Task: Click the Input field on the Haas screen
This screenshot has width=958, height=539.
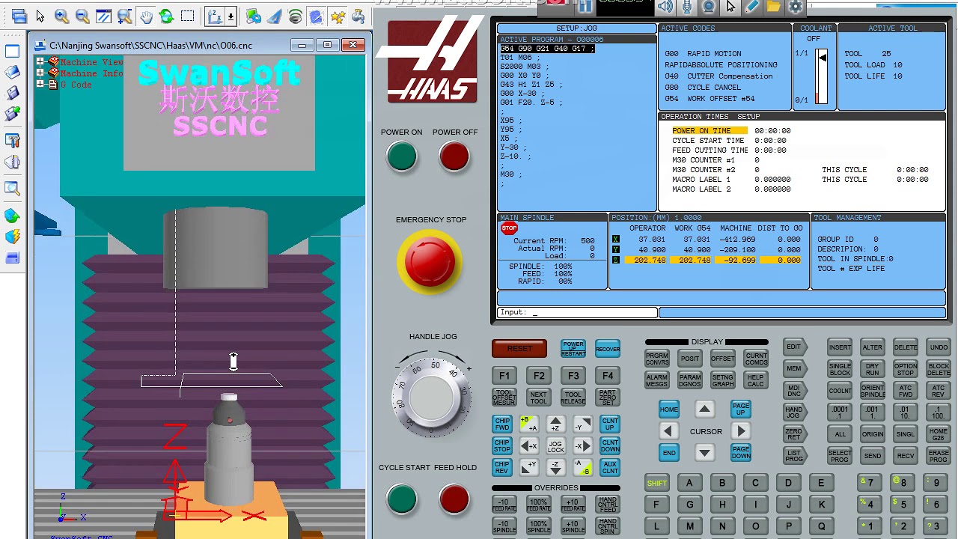Action: (x=577, y=312)
